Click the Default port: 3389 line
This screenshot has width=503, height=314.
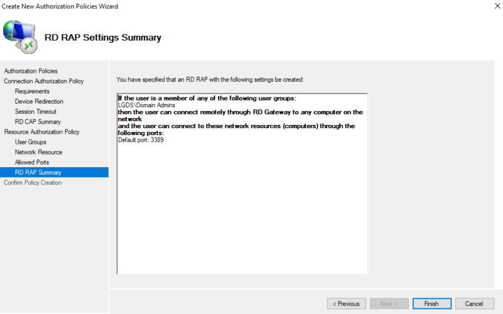click(x=141, y=139)
